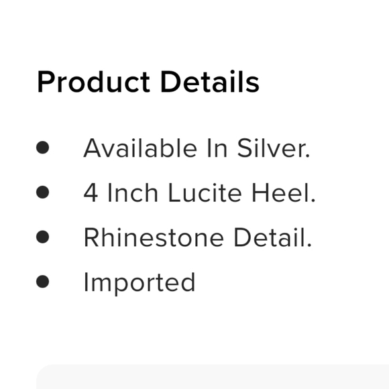Click the bullet beside Imported

coord(43,281)
